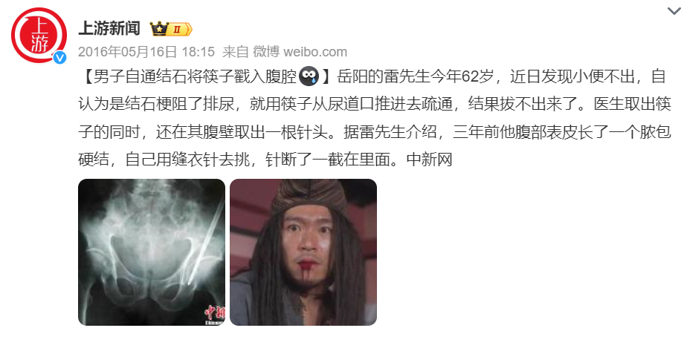This screenshot has width=681, height=348.
Task: Open the 2016年05月16日 date link
Action: [128, 52]
